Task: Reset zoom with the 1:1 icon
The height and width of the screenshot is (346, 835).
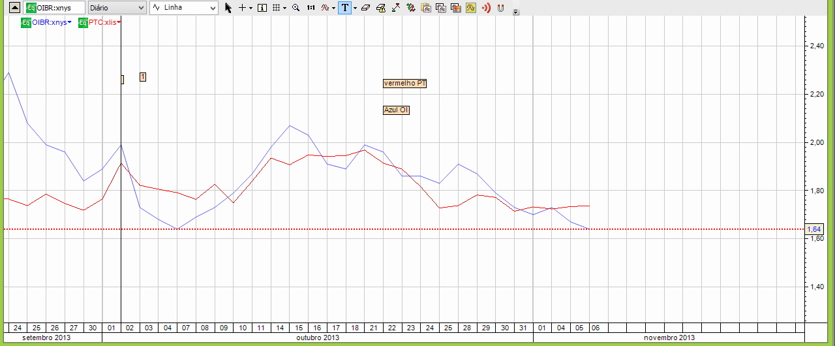Action: point(311,8)
